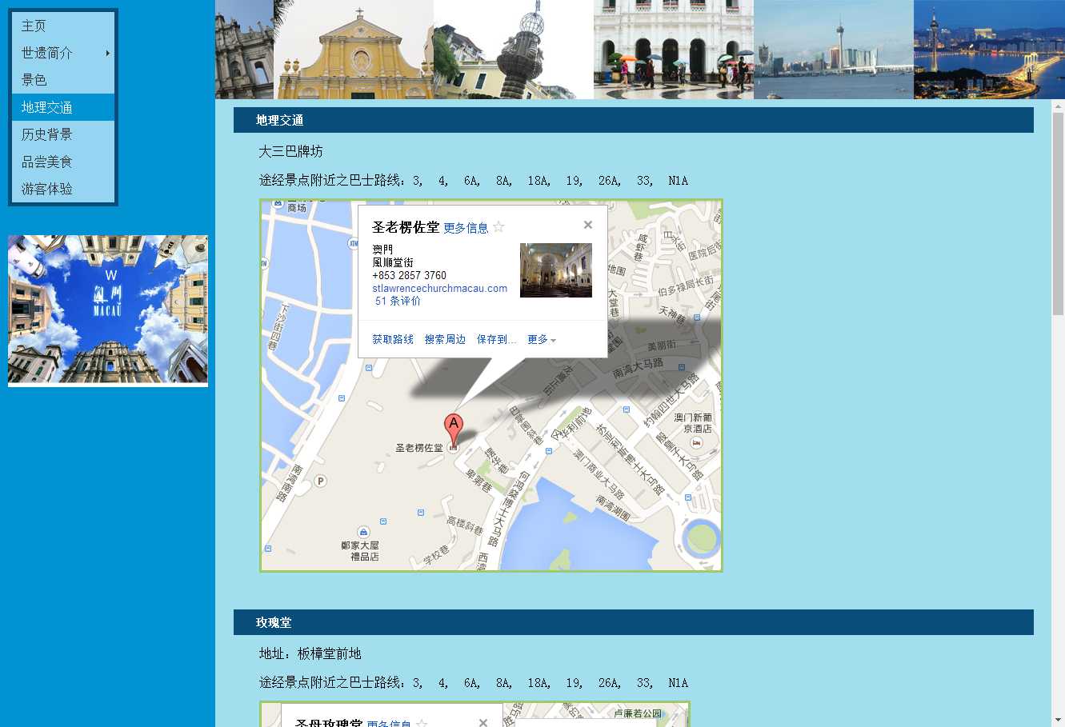This screenshot has width=1065, height=727.
Task: Open the 历史背景 menu item
Action: pos(47,134)
